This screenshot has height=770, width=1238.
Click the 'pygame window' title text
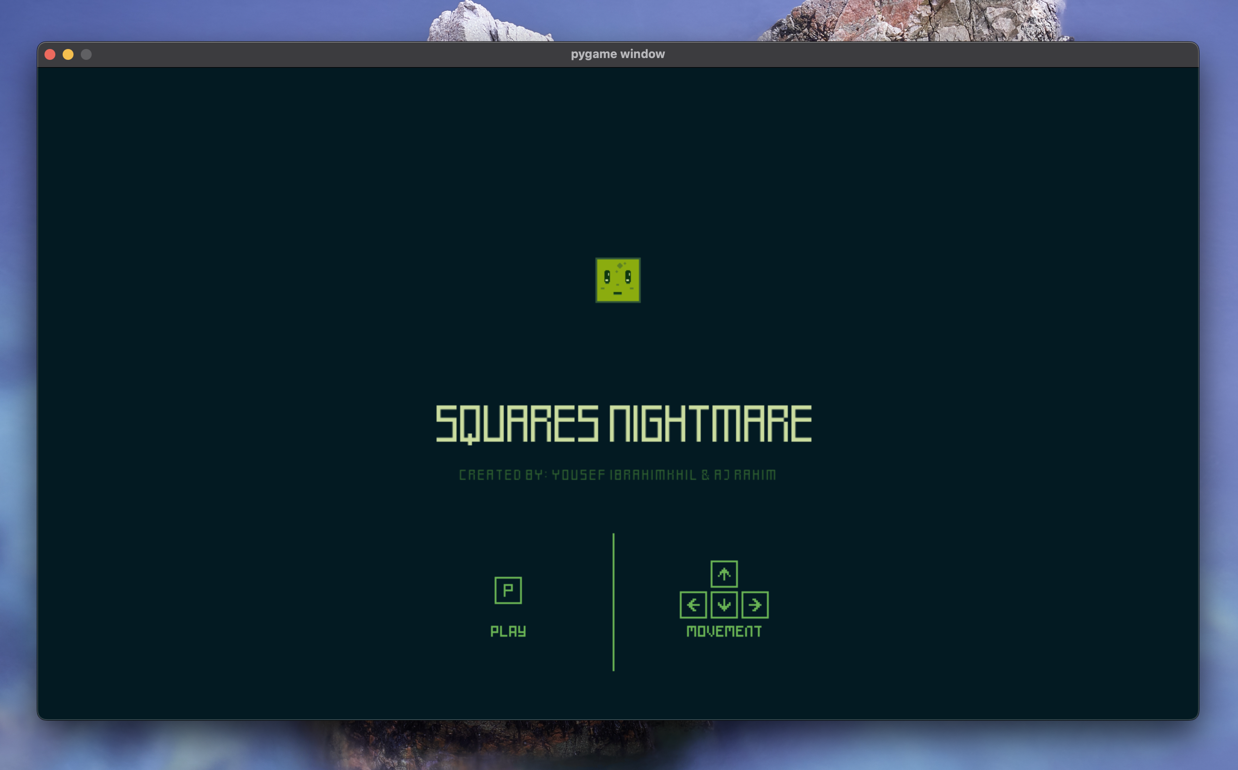(x=617, y=54)
